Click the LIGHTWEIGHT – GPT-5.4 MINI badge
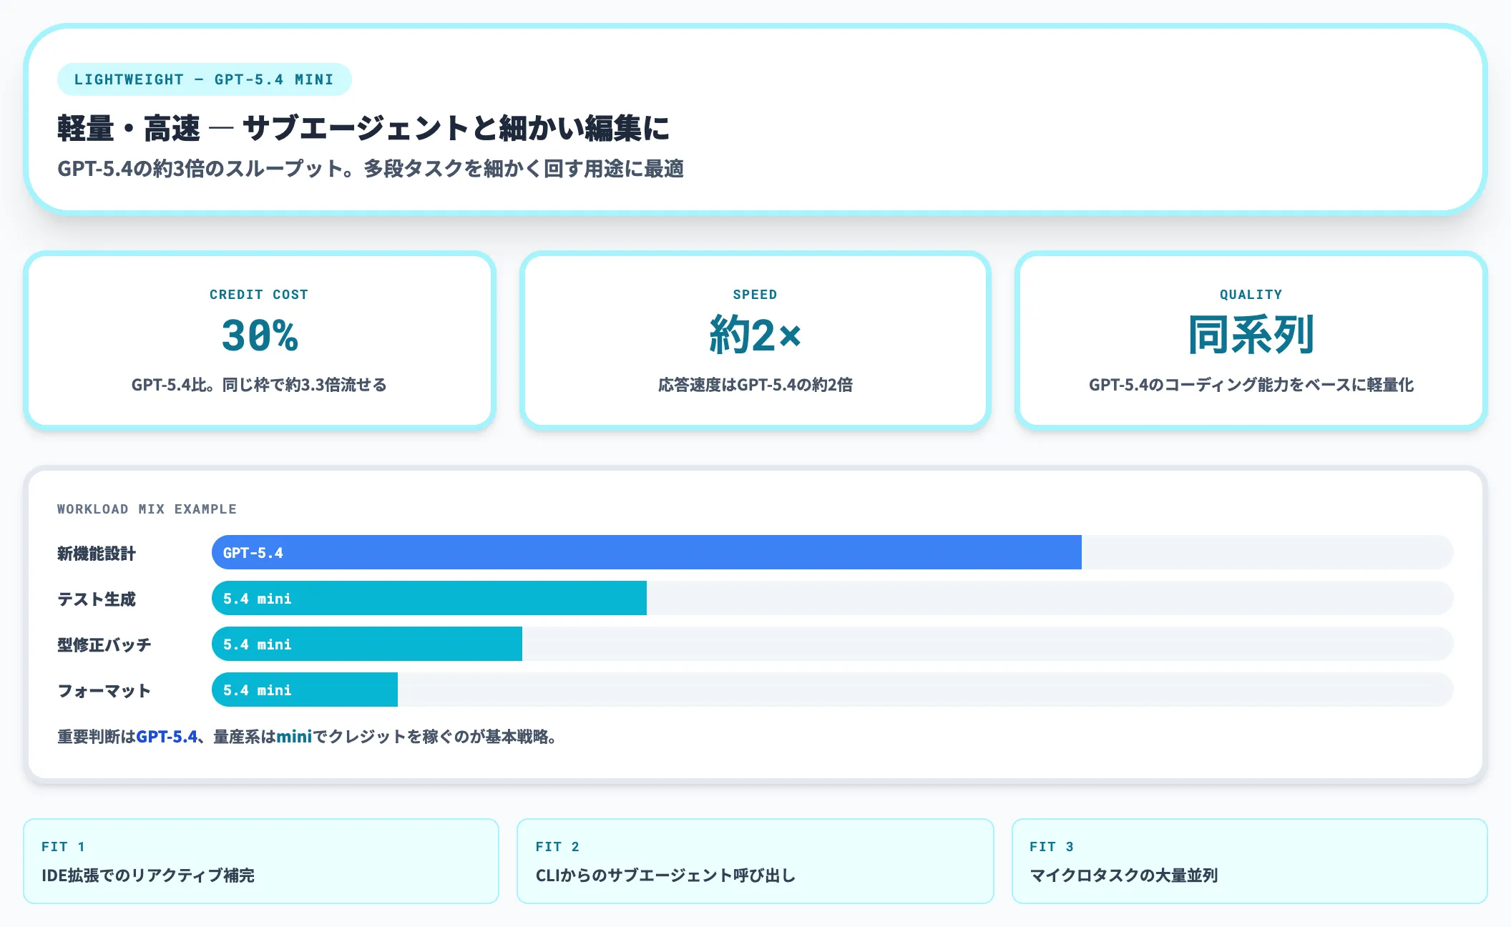Image resolution: width=1511 pixels, height=927 pixels. (x=204, y=79)
